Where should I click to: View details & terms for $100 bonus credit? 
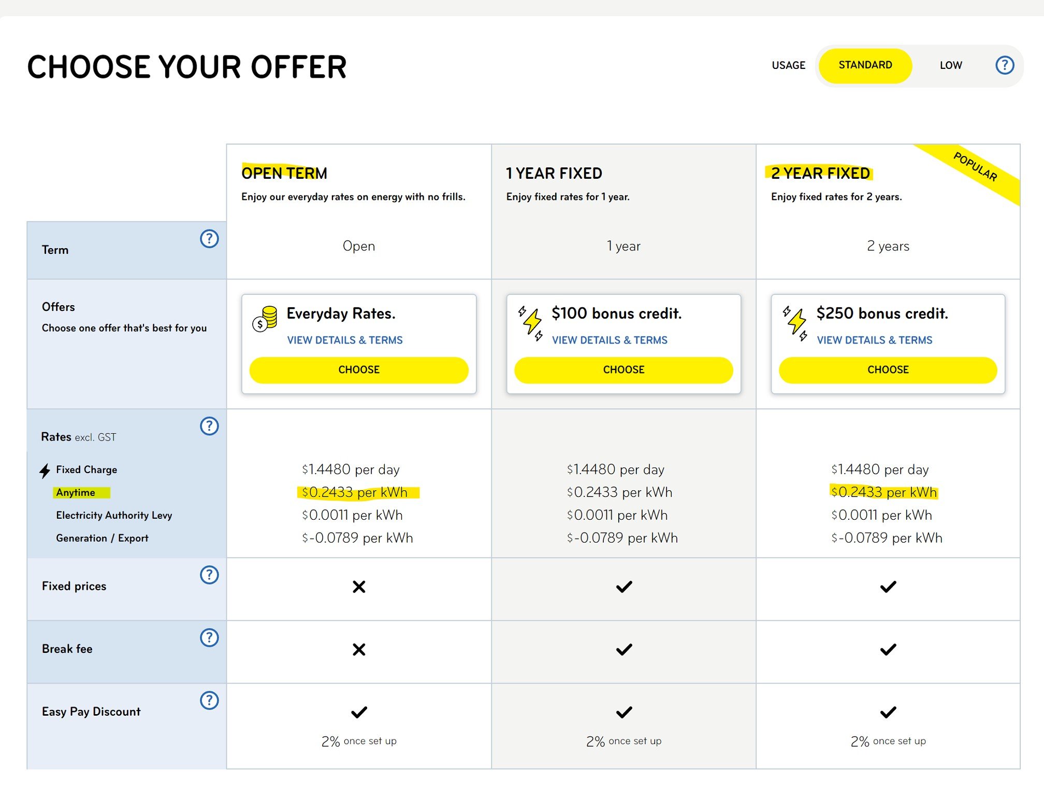point(610,340)
